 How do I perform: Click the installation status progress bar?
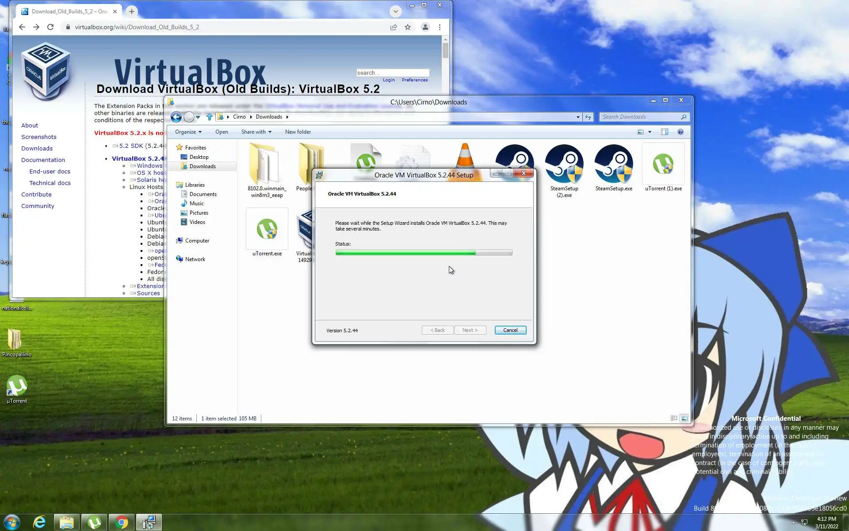pyautogui.click(x=423, y=253)
